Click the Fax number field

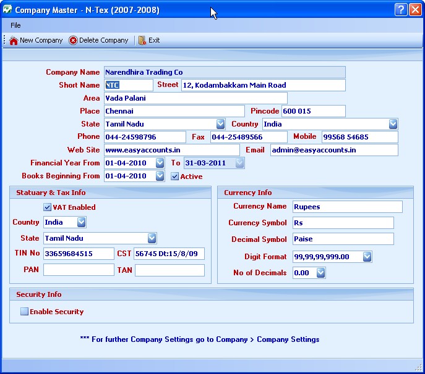[249, 137]
